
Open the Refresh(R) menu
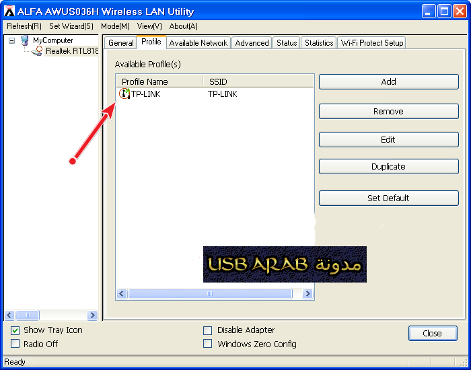pyautogui.click(x=24, y=26)
